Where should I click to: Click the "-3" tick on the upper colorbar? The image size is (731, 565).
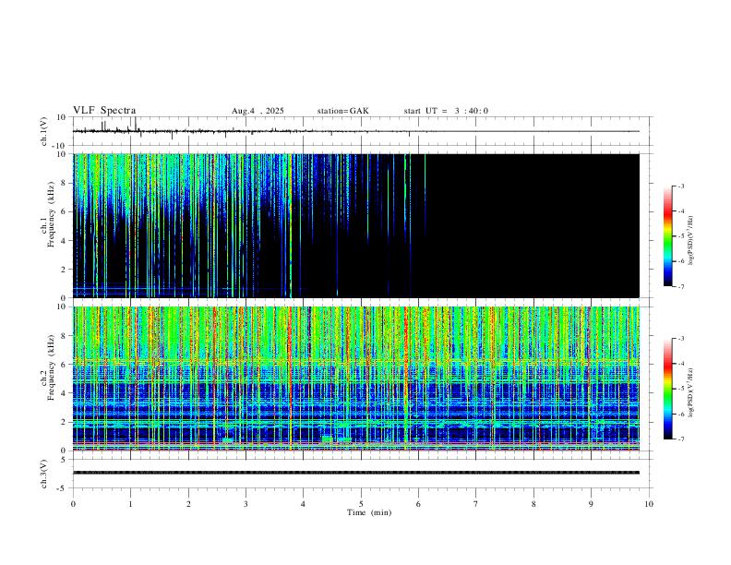click(x=681, y=186)
